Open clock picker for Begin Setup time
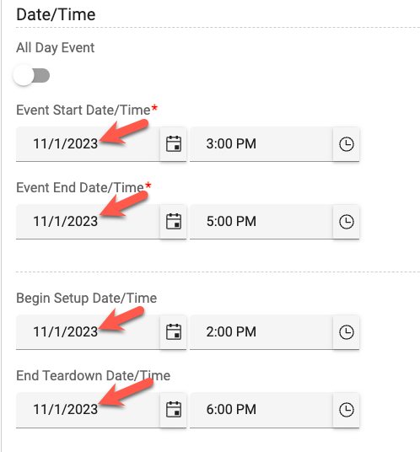This screenshot has width=420, height=452. (x=346, y=331)
